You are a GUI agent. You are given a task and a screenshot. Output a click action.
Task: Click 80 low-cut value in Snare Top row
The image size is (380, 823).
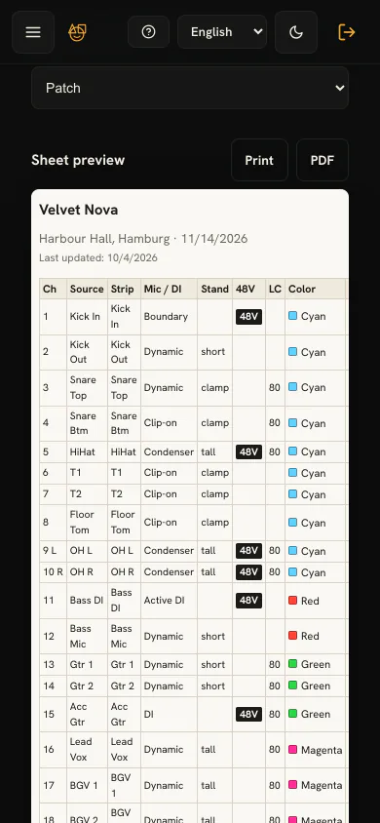coord(275,387)
